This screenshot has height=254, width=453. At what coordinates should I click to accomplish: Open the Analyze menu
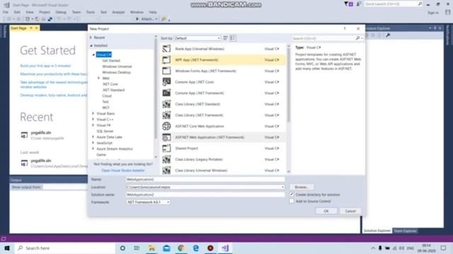point(118,13)
